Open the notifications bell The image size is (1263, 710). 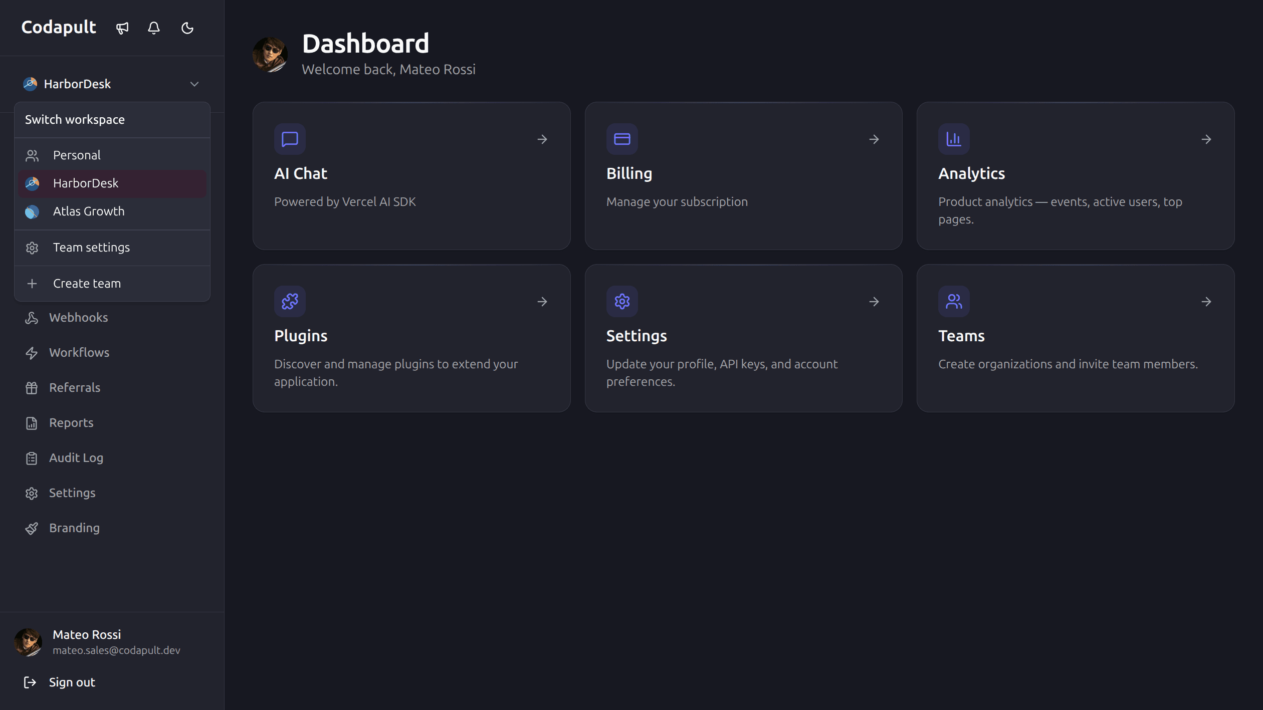pyautogui.click(x=154, y=28)
